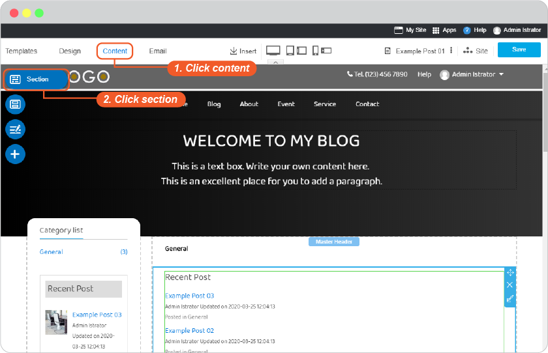Switch to the Design tab

(x=70, y=51)
